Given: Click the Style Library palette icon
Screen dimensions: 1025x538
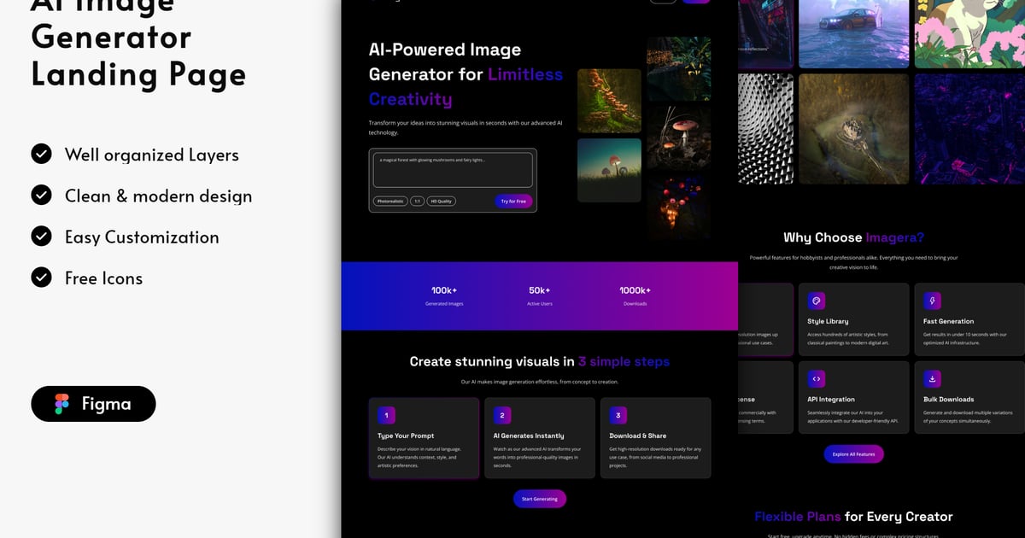Looking at the screenshot, I should pyautogui.click(x=816, y=301).
